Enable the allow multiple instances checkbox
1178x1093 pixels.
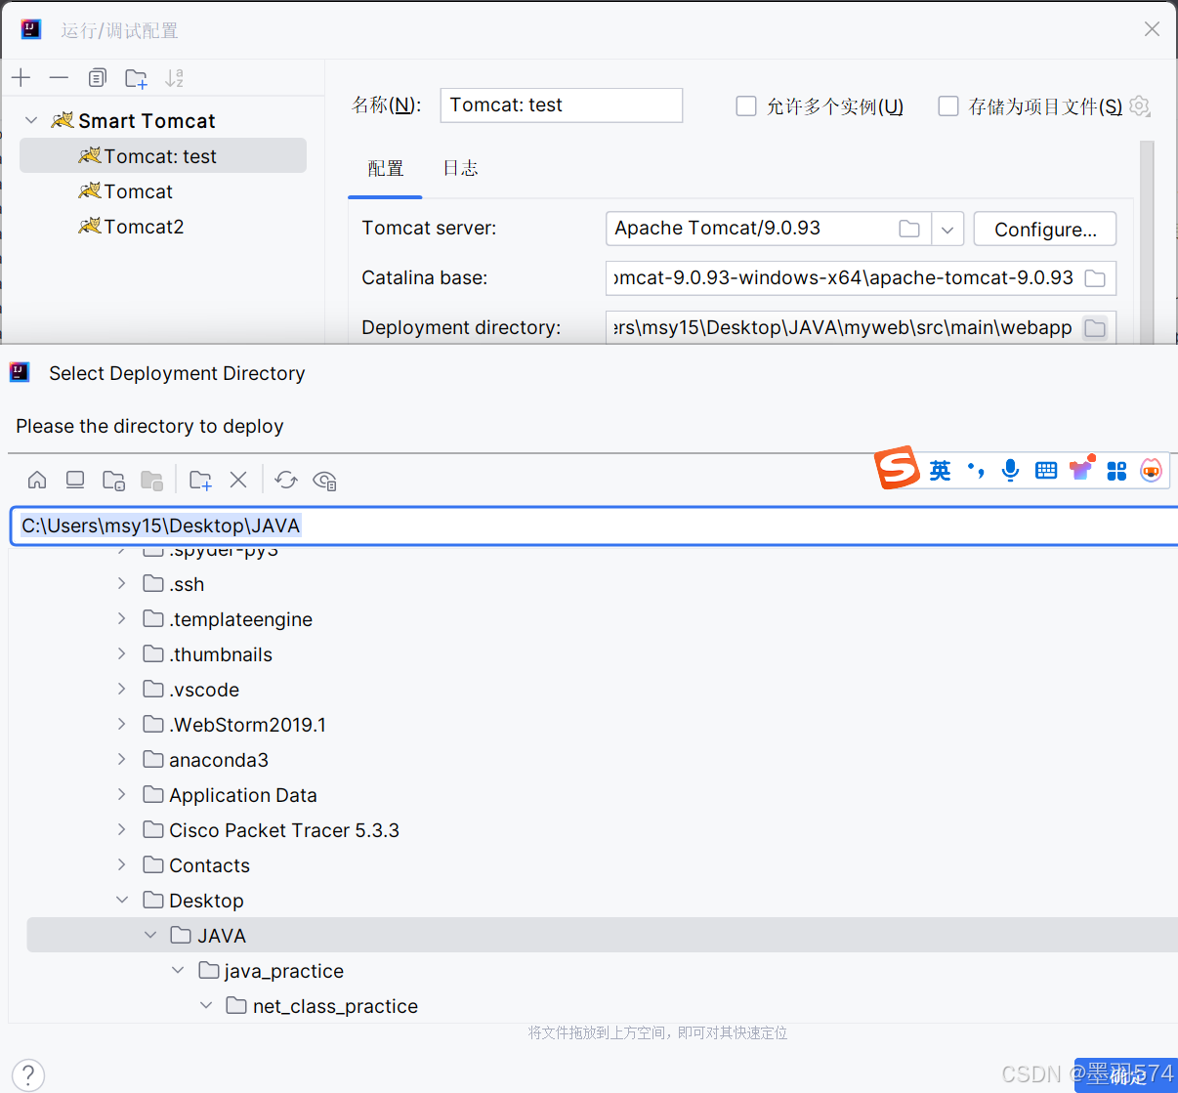click(x=746, y=105)
